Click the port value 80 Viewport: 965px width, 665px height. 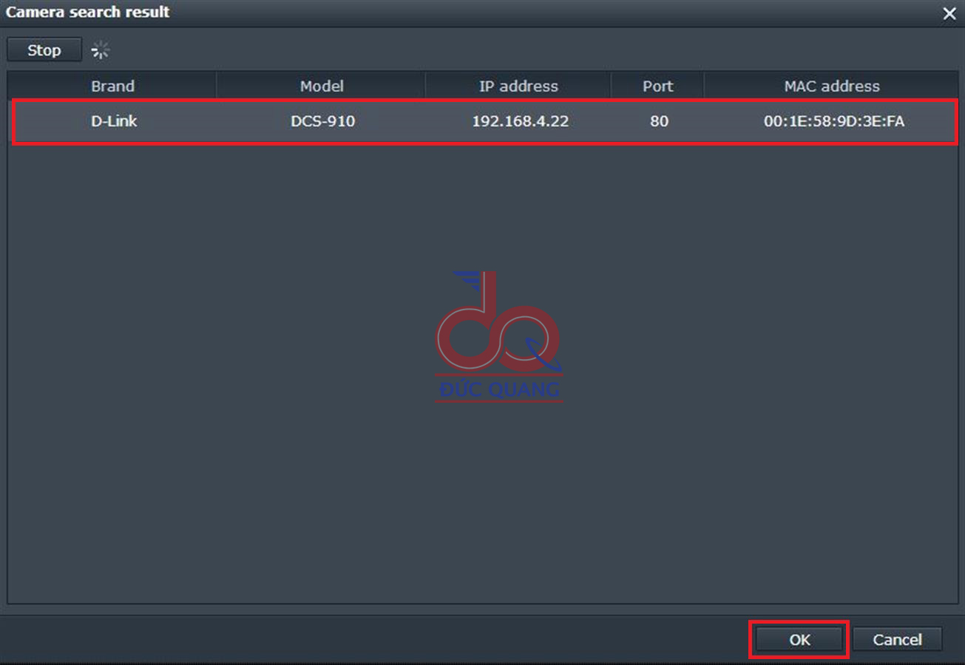(659, 121)
